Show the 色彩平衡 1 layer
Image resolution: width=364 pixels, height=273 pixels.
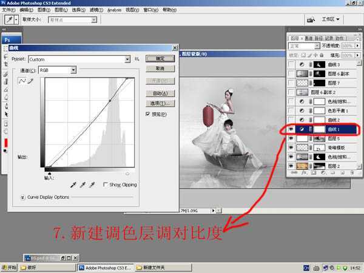pos(291,110)
